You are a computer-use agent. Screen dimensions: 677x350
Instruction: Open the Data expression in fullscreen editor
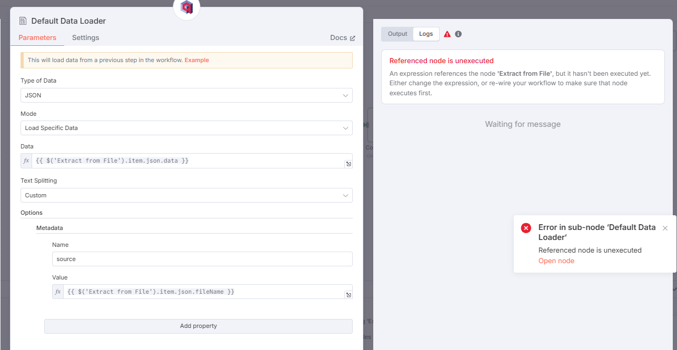349,164
